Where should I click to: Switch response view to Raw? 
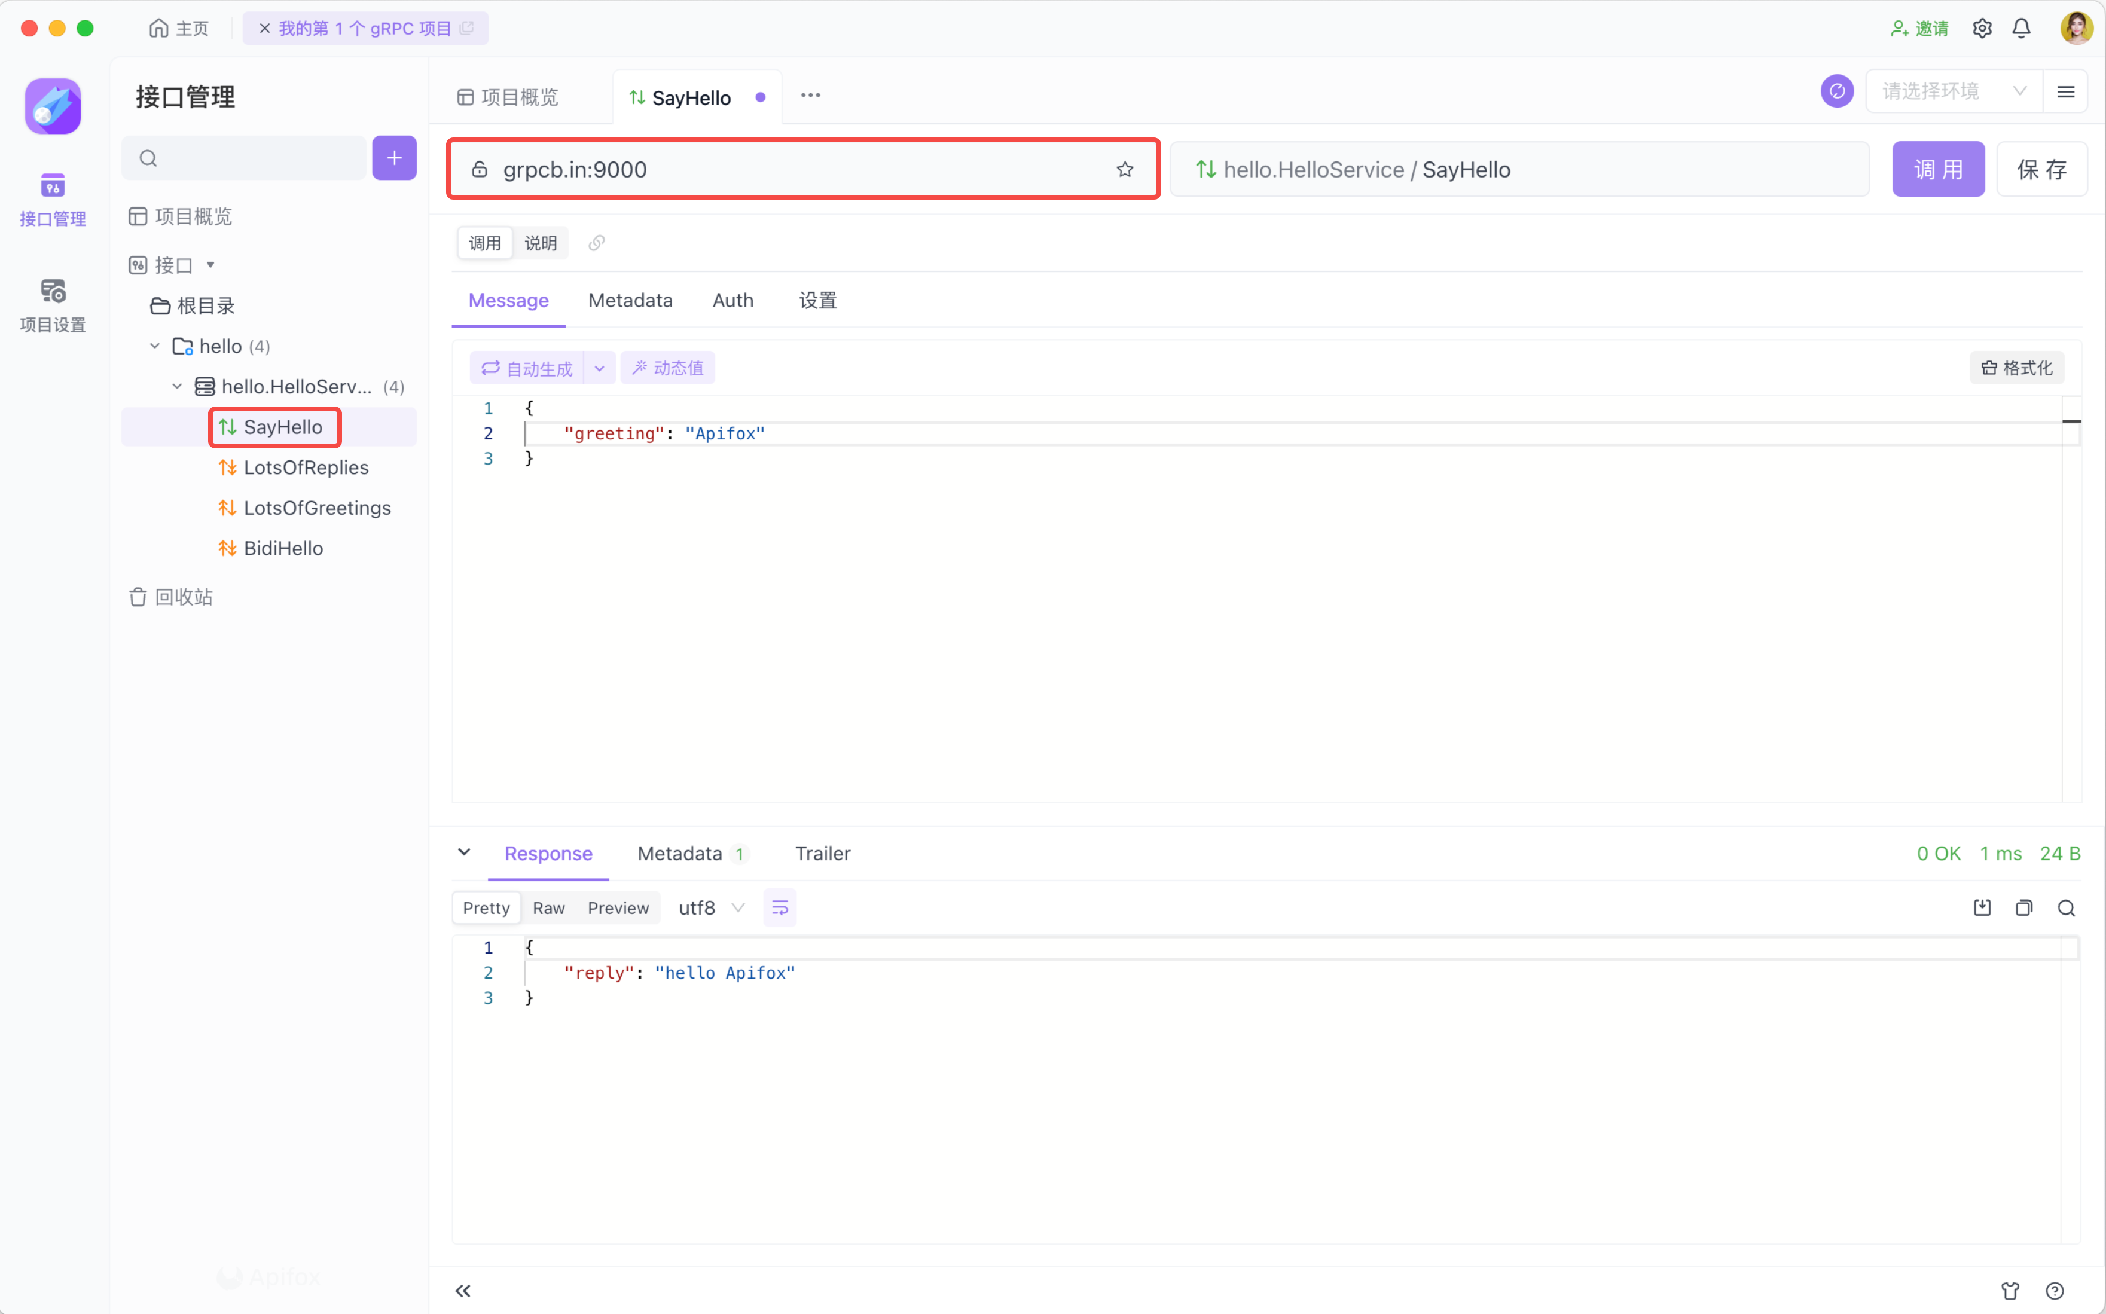pos(548,908)
